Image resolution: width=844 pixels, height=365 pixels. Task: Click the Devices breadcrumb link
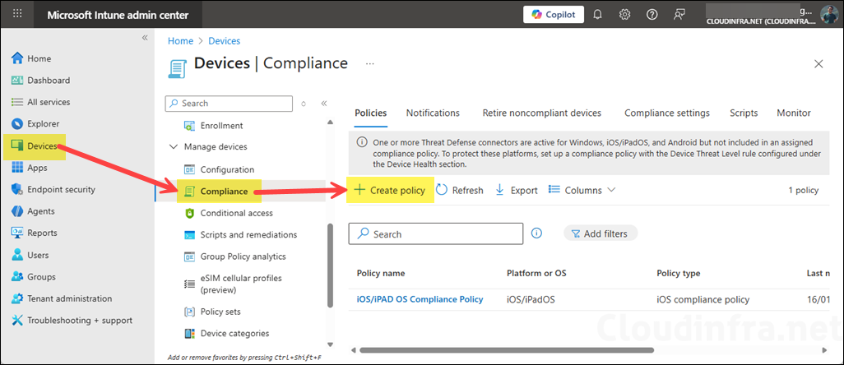click(x=225, y=41)
